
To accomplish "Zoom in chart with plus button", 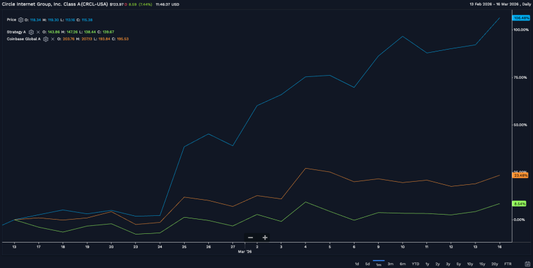I will [265, 238].
